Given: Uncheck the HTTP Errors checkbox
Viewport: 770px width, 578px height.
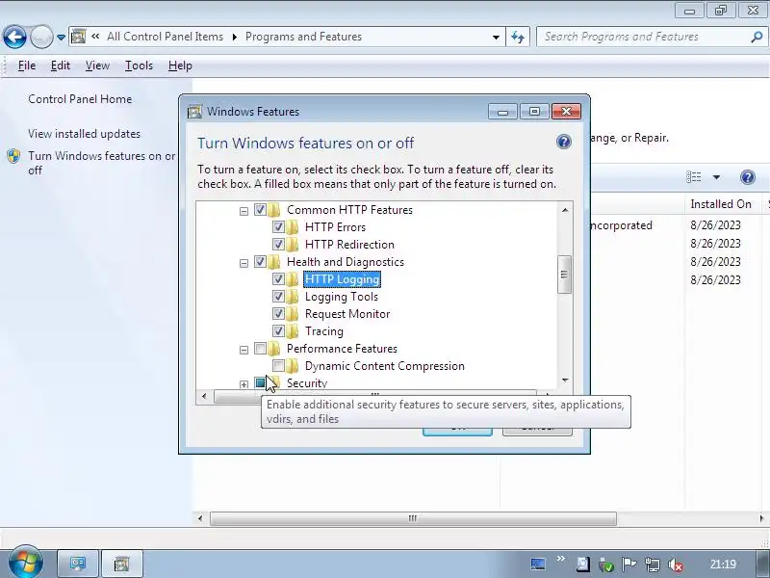Looking at the screenshot, I should click(x=278, y=227).
